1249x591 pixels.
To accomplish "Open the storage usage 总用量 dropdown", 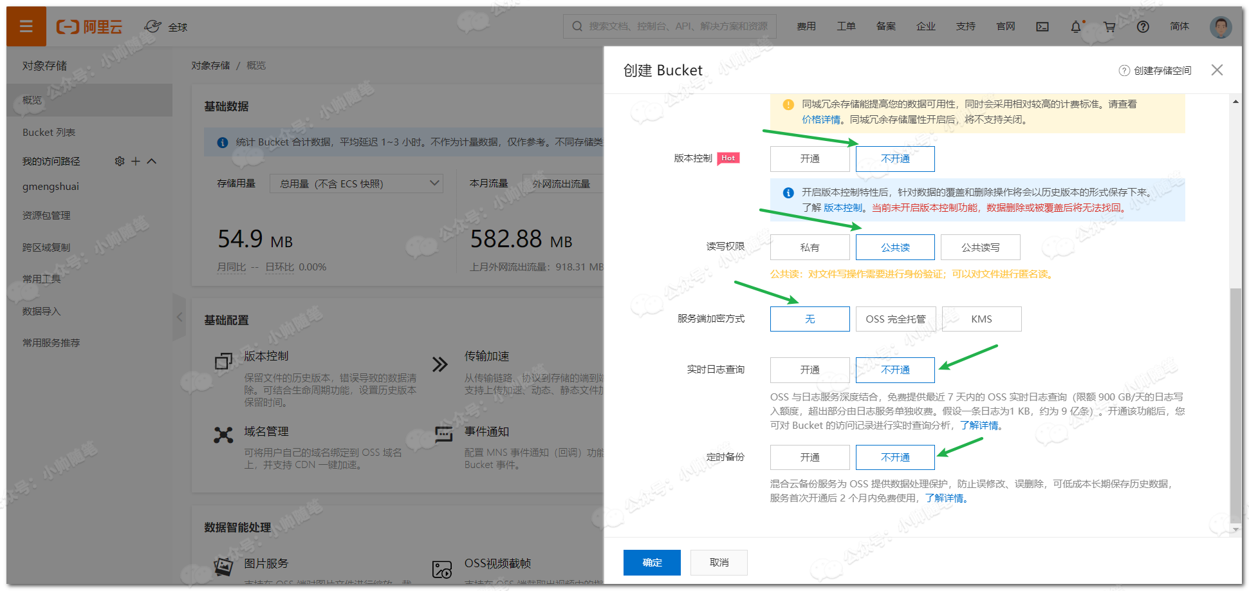I will (356, 183).
